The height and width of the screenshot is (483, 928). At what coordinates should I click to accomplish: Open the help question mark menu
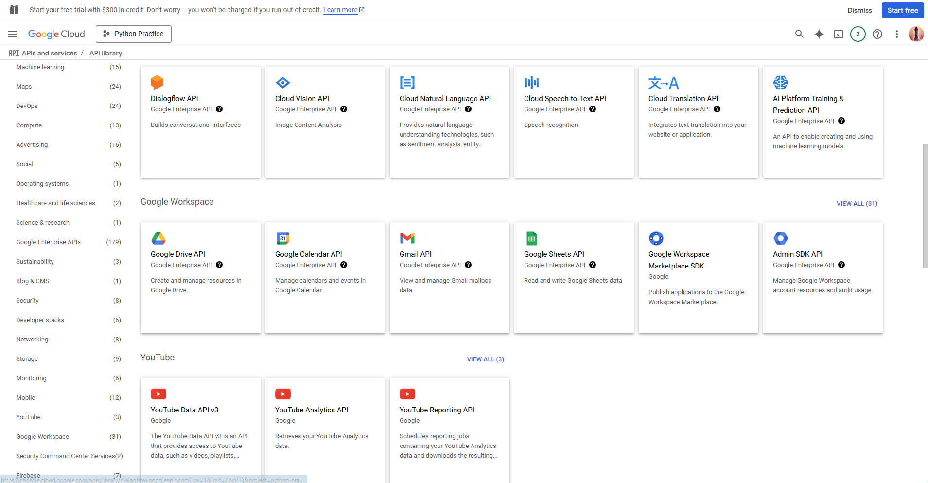(x=877, y=34)
